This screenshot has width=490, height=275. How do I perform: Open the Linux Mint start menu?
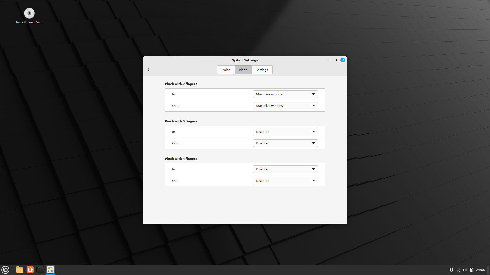(5, 270)
